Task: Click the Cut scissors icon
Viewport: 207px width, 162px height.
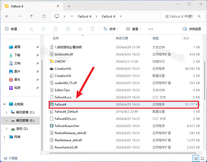Action: pos(31,29)
